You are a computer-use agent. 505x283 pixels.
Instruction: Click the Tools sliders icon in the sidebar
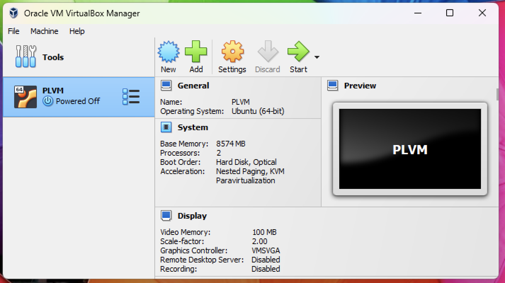(25, 57)
